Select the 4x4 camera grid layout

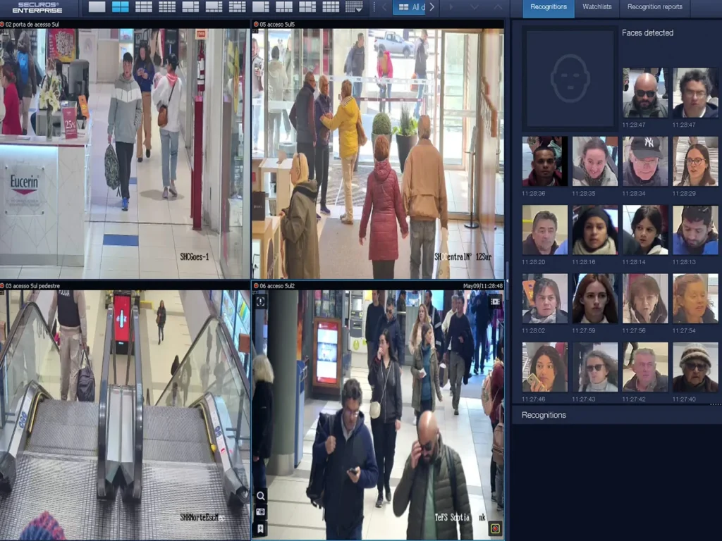[167, 7]
